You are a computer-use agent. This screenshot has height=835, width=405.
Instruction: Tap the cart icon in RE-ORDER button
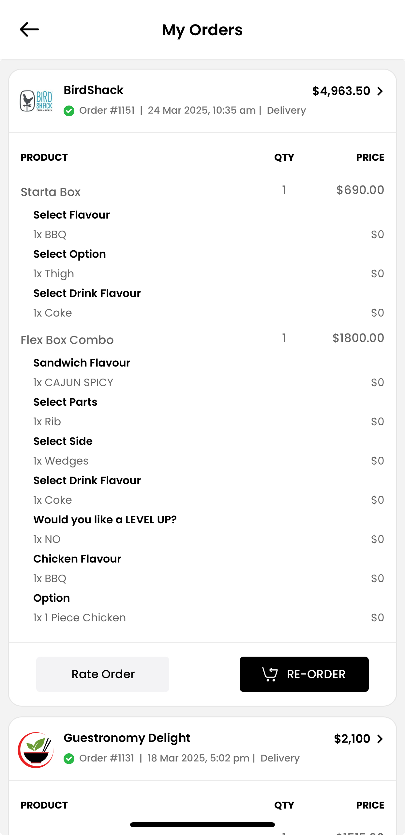click(270, 674)
